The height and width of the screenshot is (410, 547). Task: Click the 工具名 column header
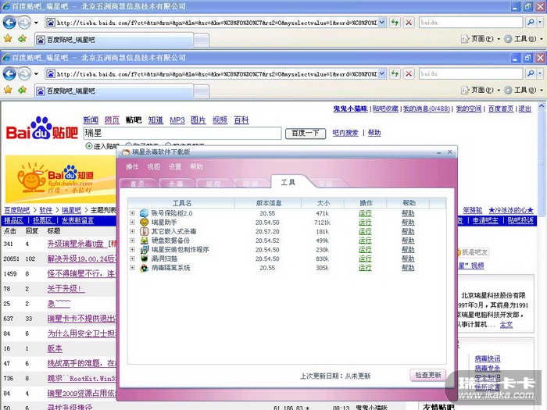(x=181, y=203)
